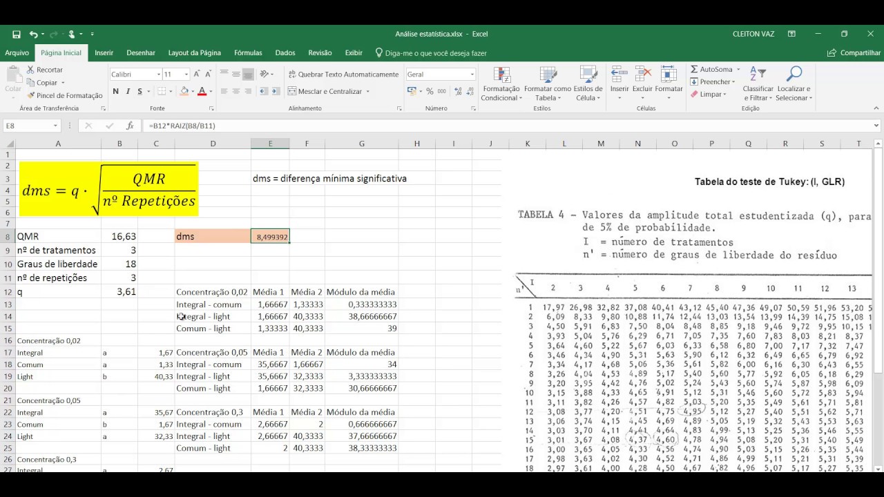Viewport: 884px width, 497px height.
Task: Open Formatar cells menu
Action: tap(669, 84)
